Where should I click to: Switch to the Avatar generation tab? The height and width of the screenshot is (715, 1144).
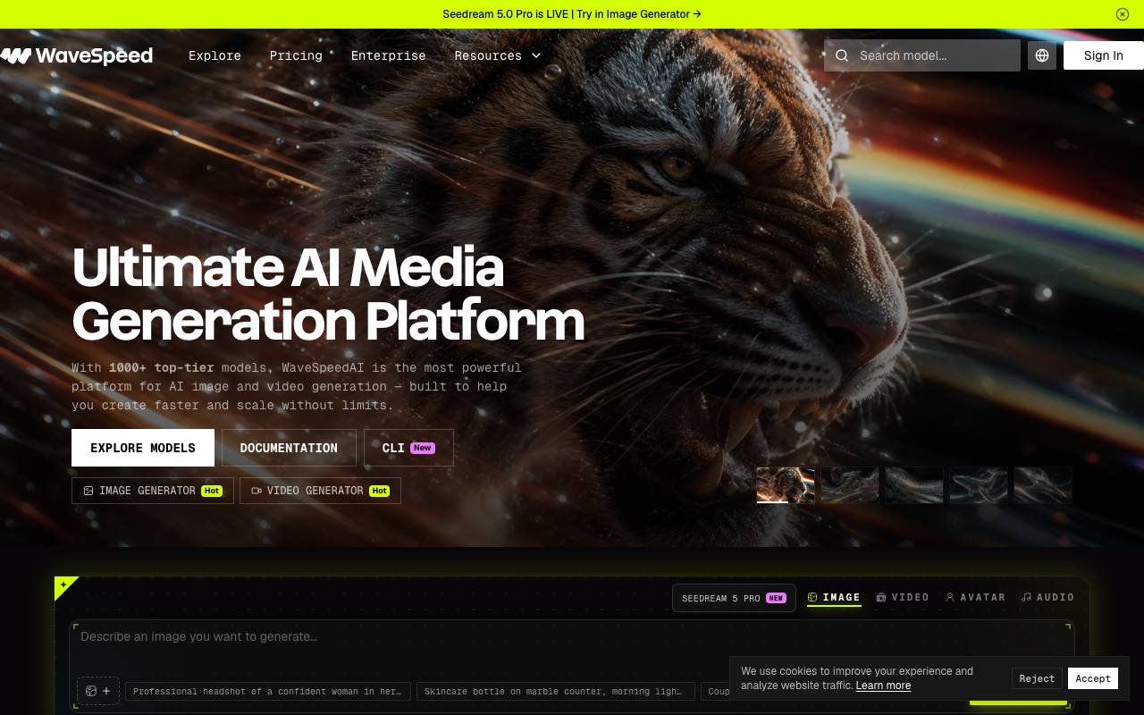975,597
